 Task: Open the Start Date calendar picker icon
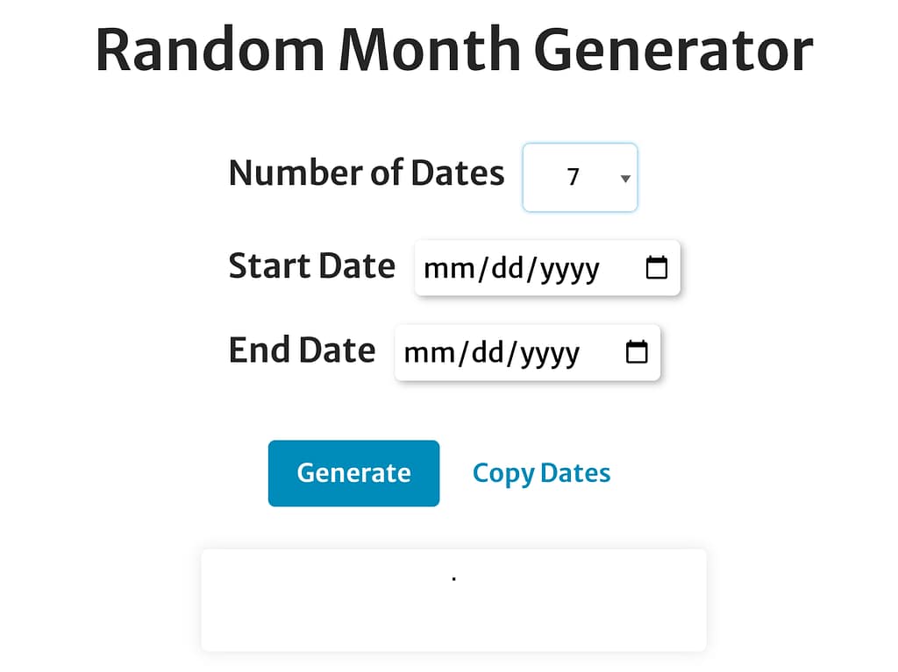tap(656, 267)
